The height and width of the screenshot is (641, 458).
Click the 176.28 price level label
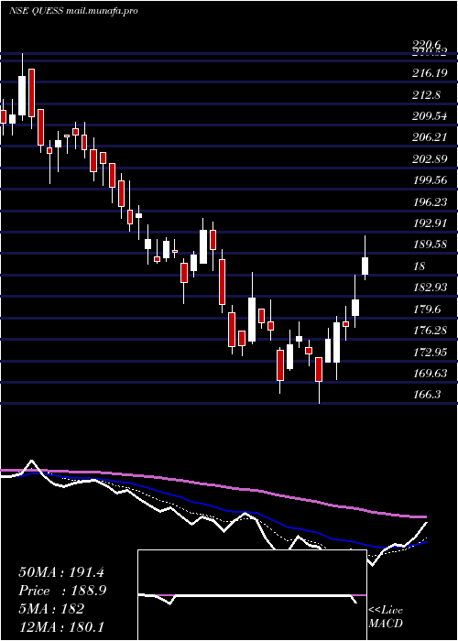pos(430,331)
